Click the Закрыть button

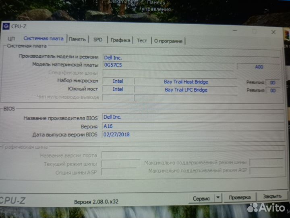click(272, 196)
